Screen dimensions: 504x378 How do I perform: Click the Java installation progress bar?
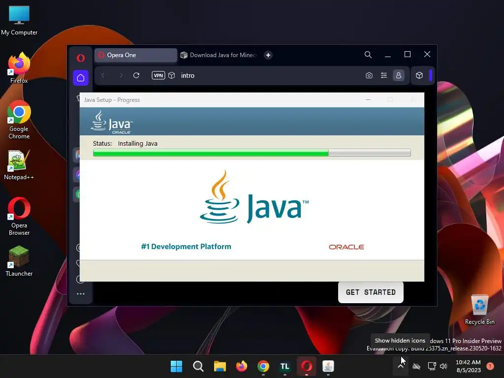click(x=252, y=153)
